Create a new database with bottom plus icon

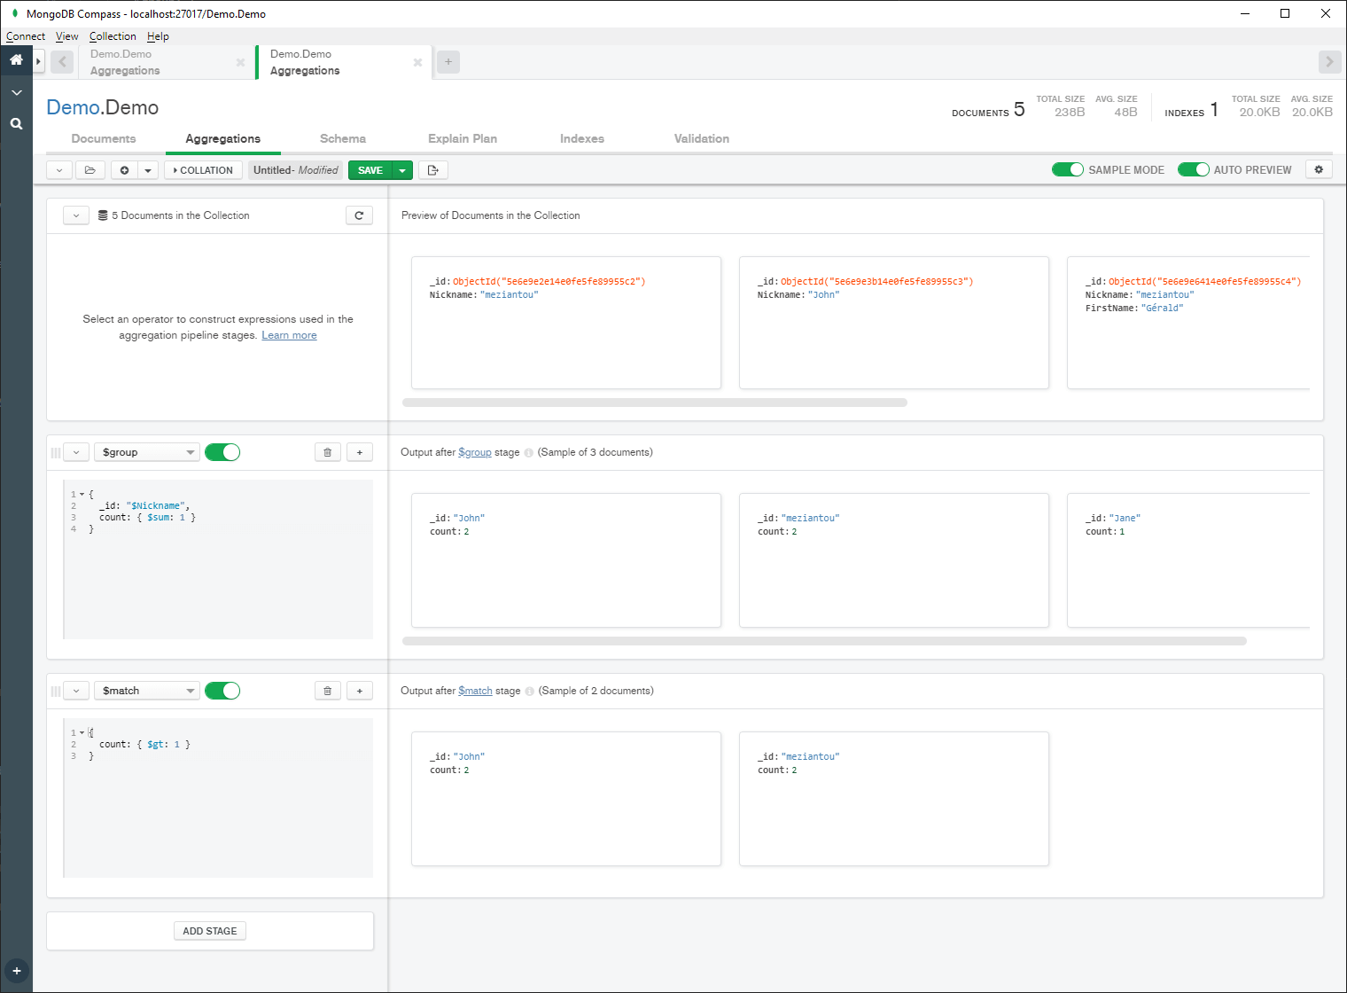[16, 971]
